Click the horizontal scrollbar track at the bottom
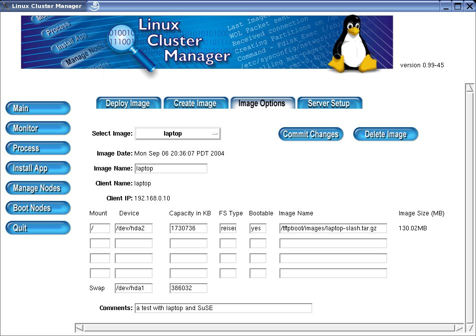This screenshot has width=476, height=336. pos(269,328)
